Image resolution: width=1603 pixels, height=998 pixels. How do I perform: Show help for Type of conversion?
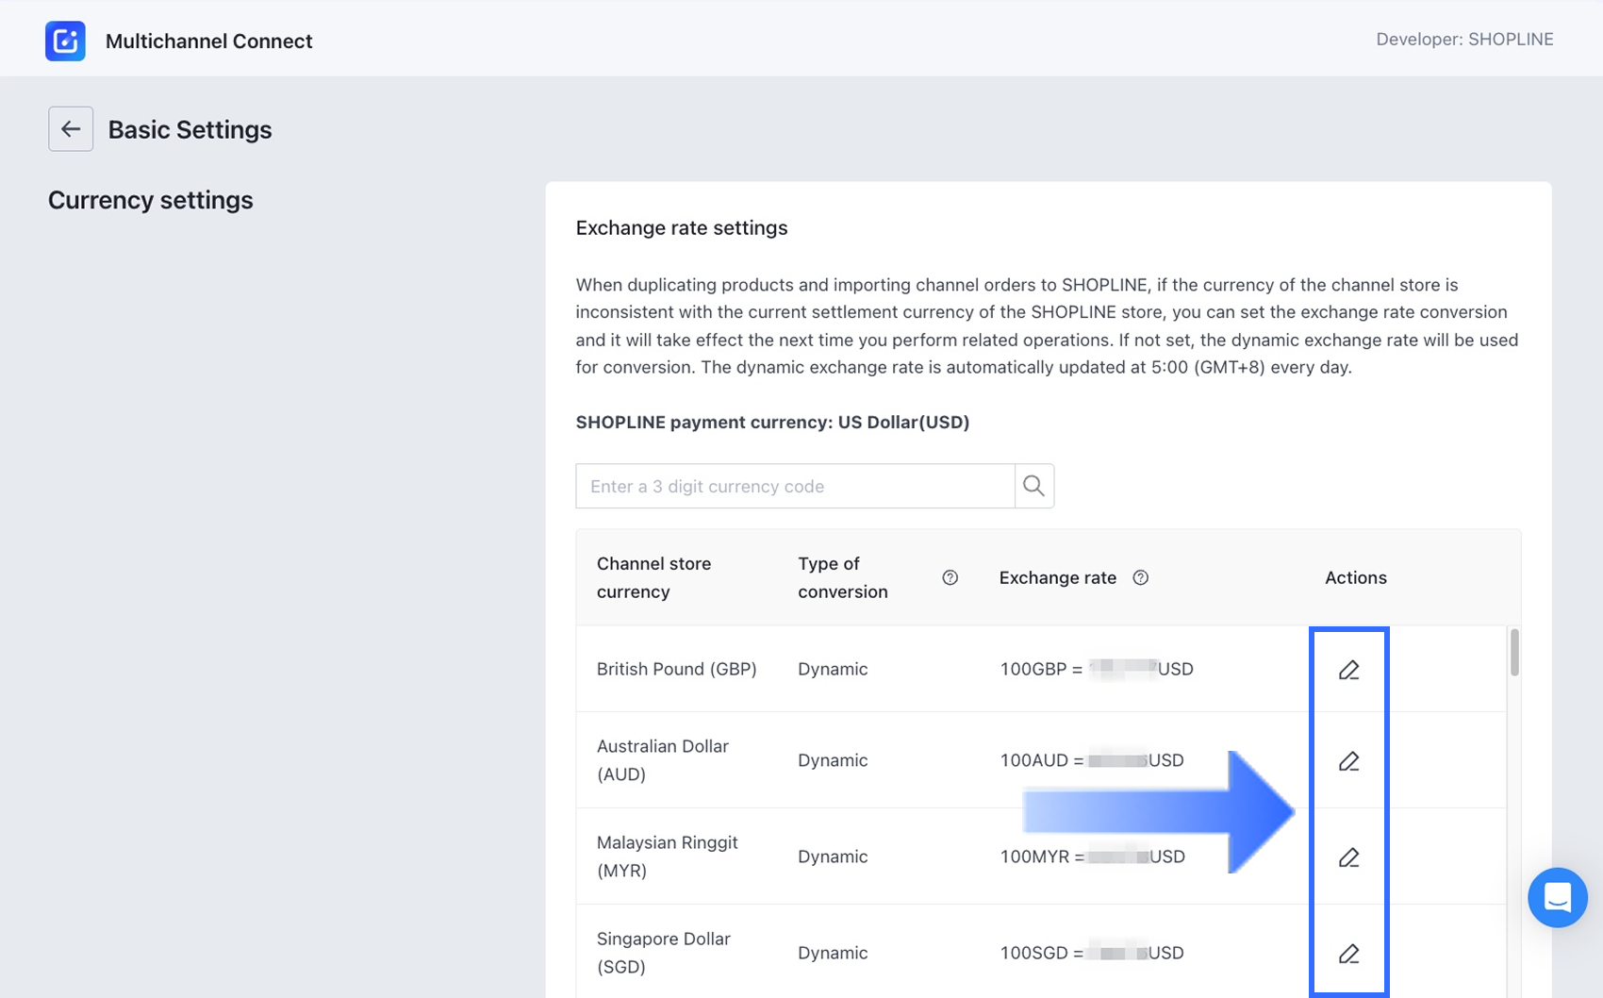(x=950, y=577)
